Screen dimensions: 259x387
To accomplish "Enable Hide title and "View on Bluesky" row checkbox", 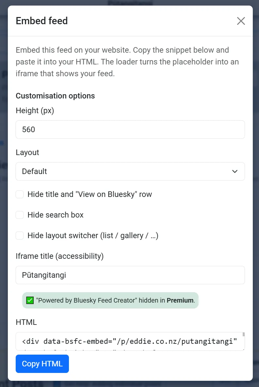I will [20, 194].
